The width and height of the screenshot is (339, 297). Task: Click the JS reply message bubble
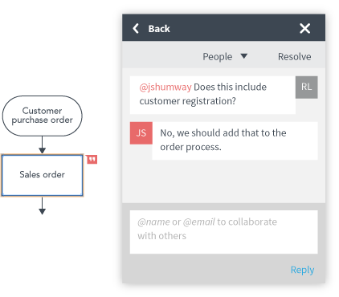tap(235, 140)
